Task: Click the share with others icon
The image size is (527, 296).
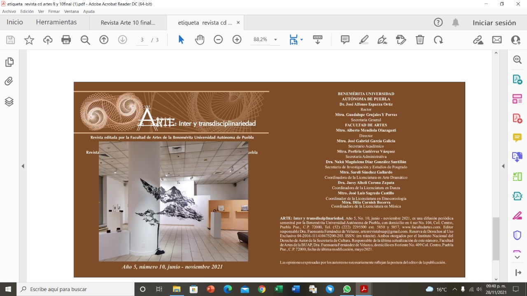Action: (515, 40)
